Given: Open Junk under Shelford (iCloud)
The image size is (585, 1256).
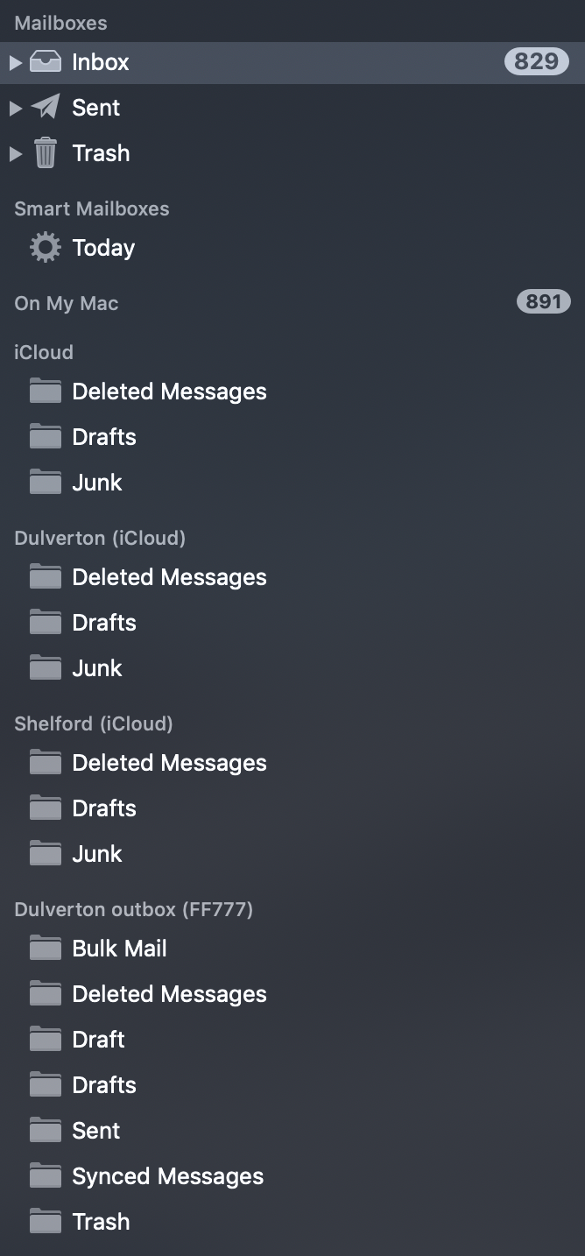Looking at the screenshot, I should tap(292, 854).
